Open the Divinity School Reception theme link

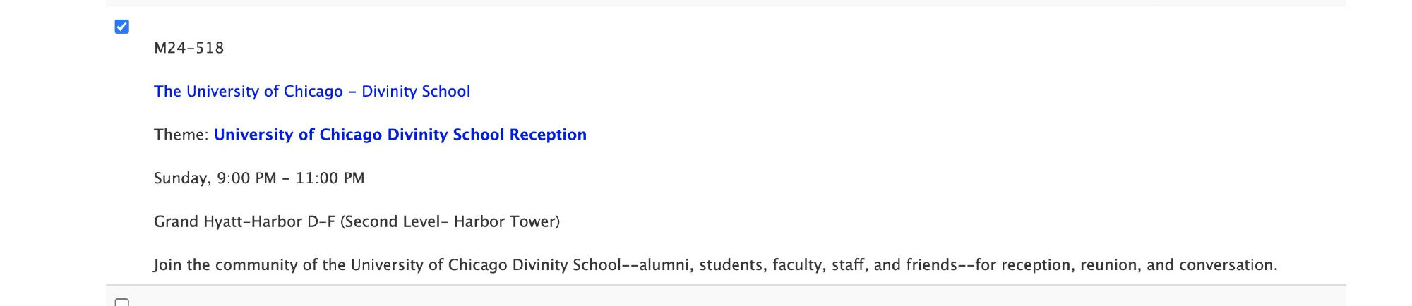(x=400, y=135)
